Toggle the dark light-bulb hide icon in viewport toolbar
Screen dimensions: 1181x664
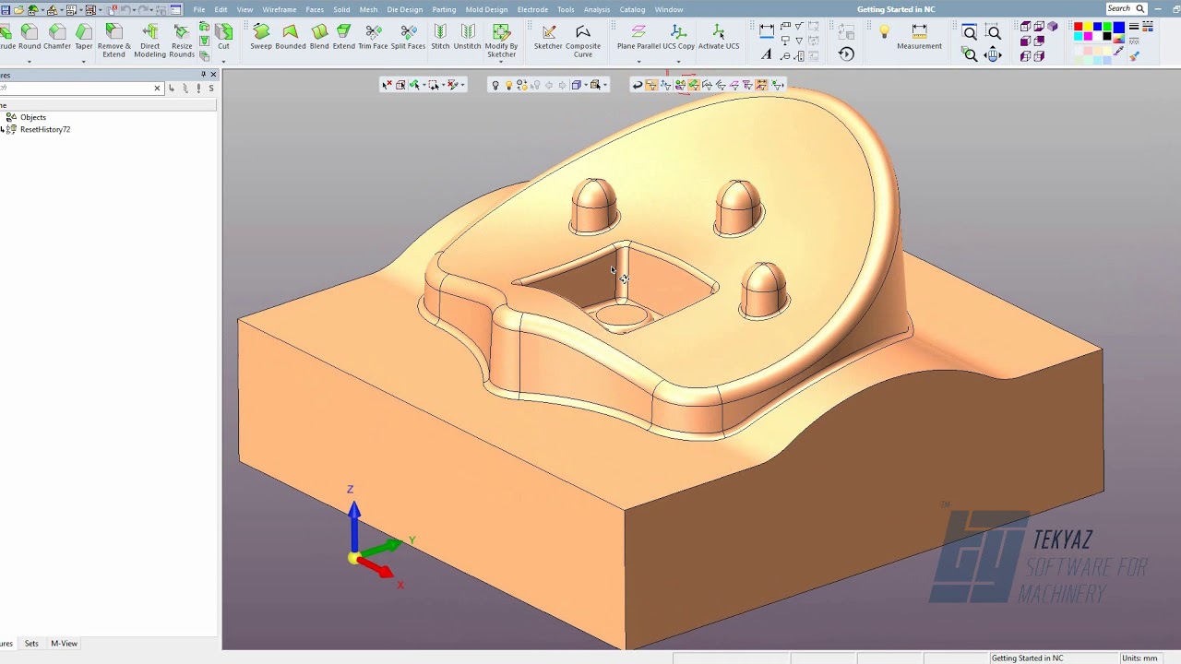pyautogui.click(x=495, y=85)
